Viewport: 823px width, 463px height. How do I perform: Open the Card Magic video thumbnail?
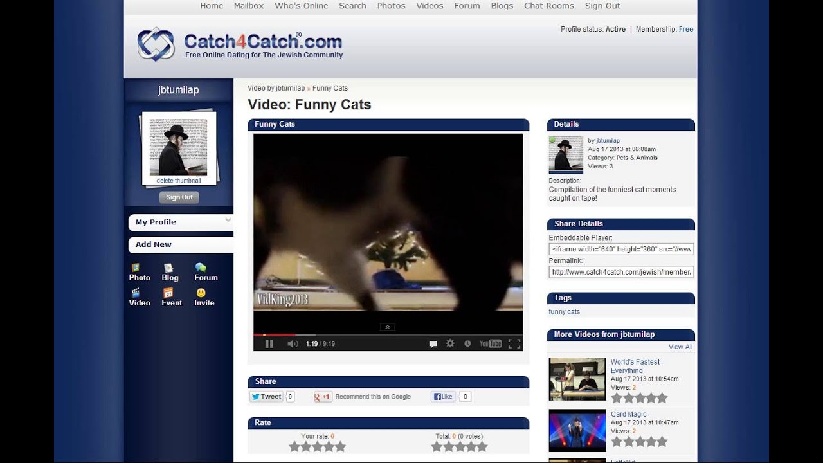[577, 431]
